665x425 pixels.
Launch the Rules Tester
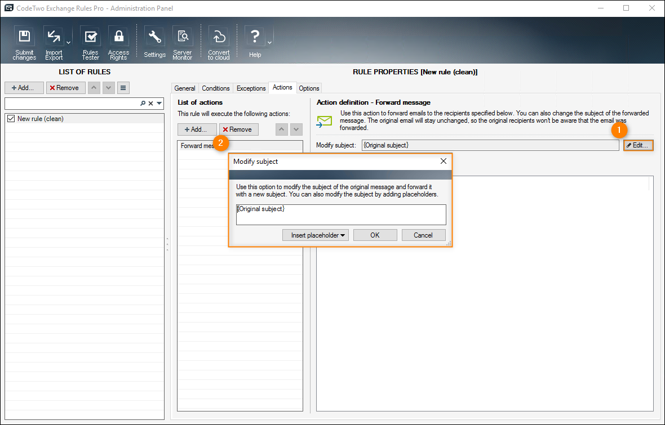90,43
